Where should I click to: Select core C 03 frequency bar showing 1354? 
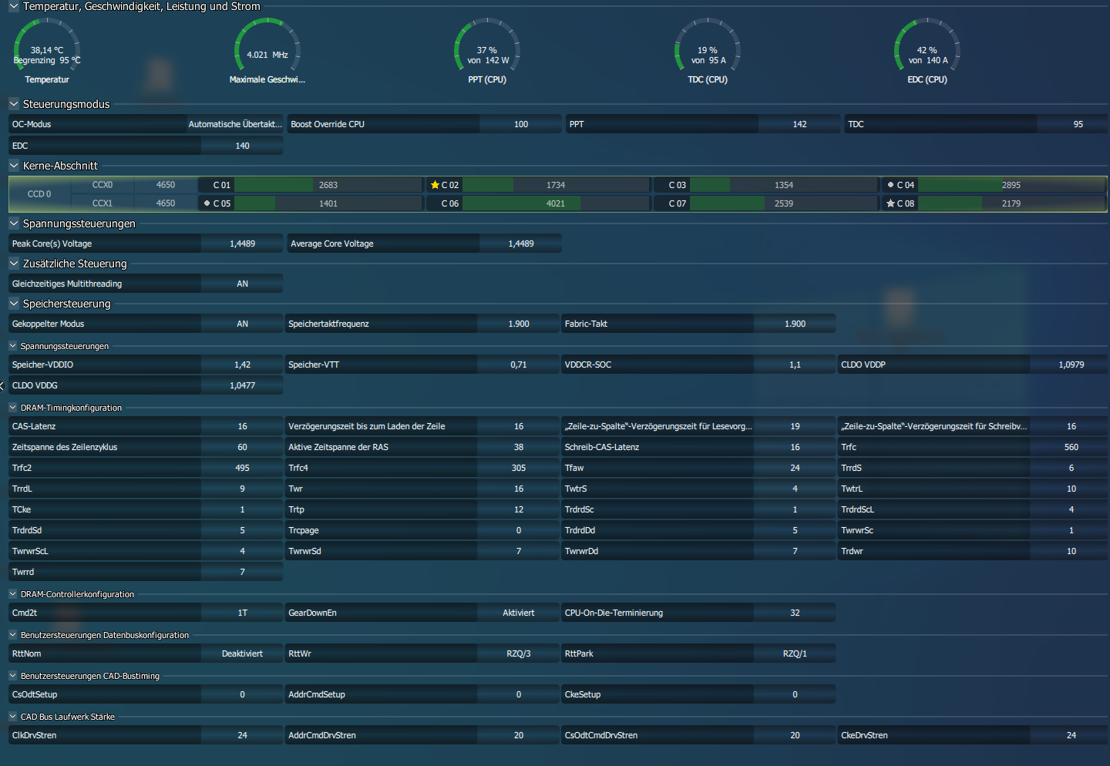click(784, 185)
